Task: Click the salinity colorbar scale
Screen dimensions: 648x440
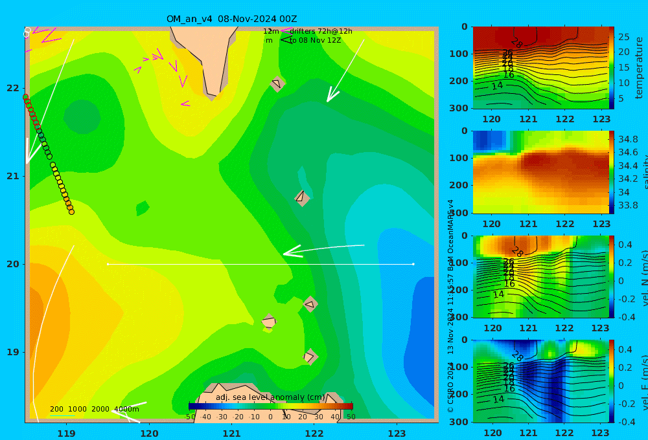Action: tap(612, 172)
